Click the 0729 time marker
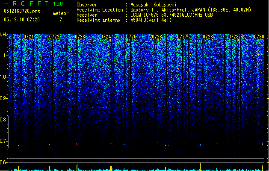The height and width of the screenshot is (171, 269). 234,37
